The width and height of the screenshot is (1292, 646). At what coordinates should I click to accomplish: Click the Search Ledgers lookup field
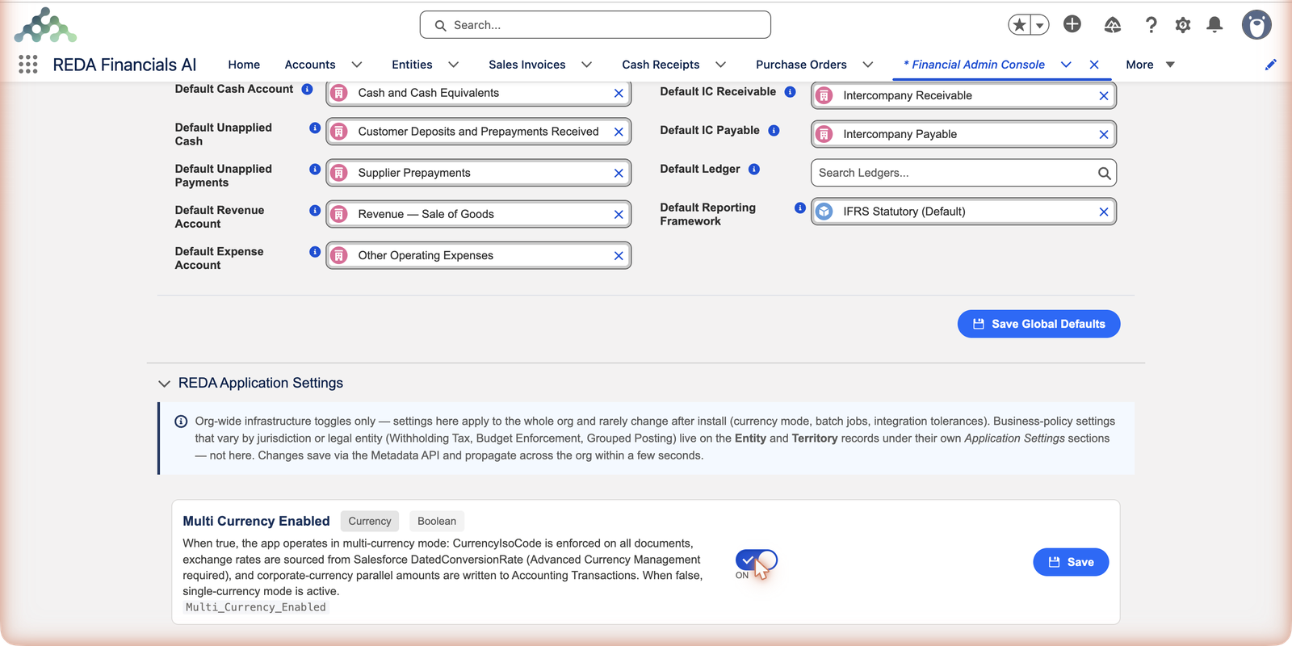(x=963, y=173)
